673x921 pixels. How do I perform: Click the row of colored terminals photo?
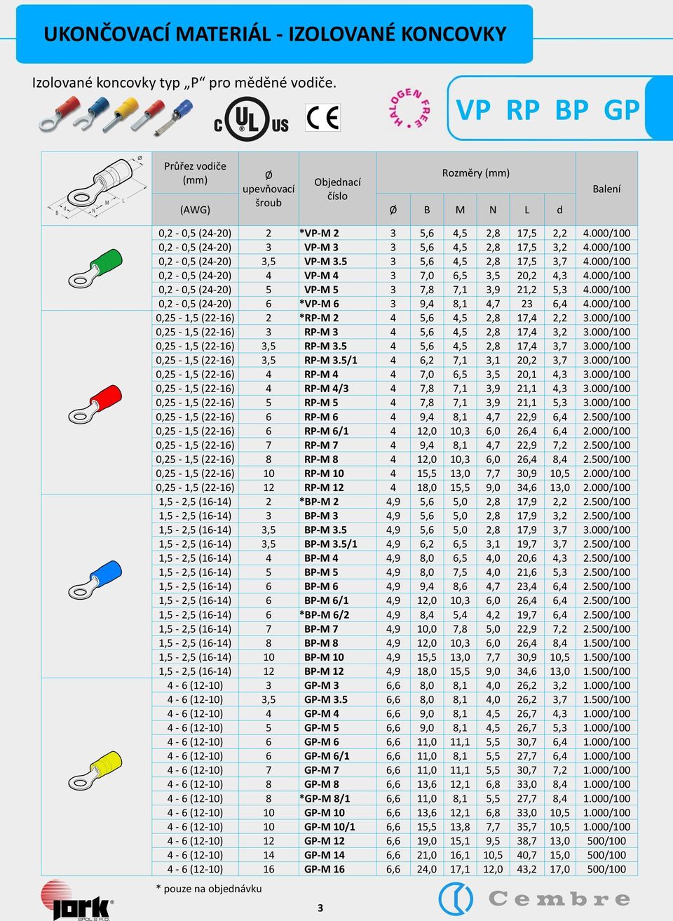[x=115, y=116]
